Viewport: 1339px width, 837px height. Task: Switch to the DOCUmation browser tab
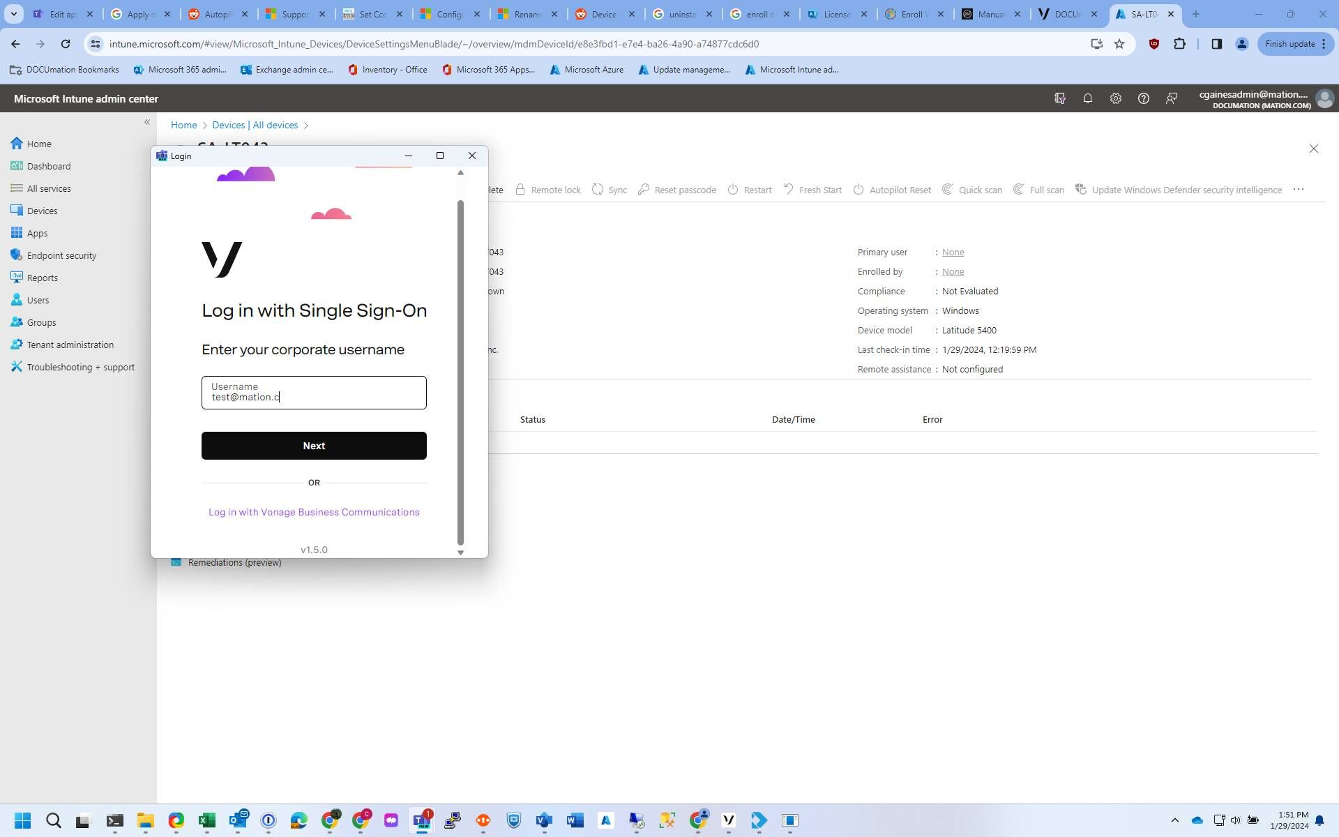tap(1067, 14)
